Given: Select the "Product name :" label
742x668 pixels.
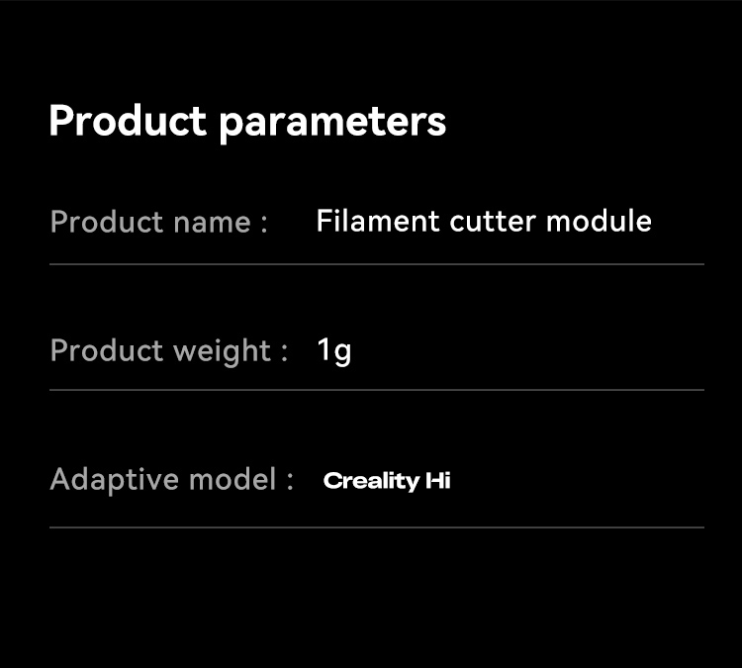Looking at the screenshot, I should point(158,222).
